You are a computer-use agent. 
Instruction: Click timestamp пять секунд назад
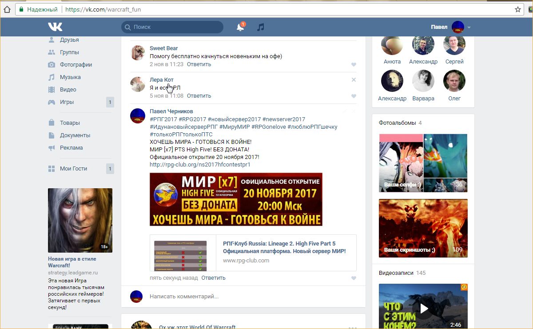(x=174, y=277)
